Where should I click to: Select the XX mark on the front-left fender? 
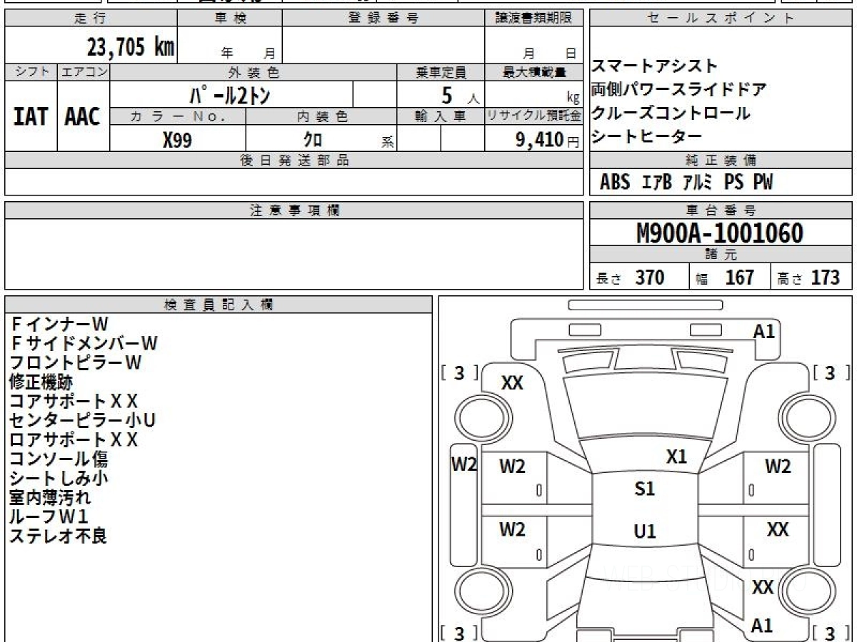click(x=512, y=383)
